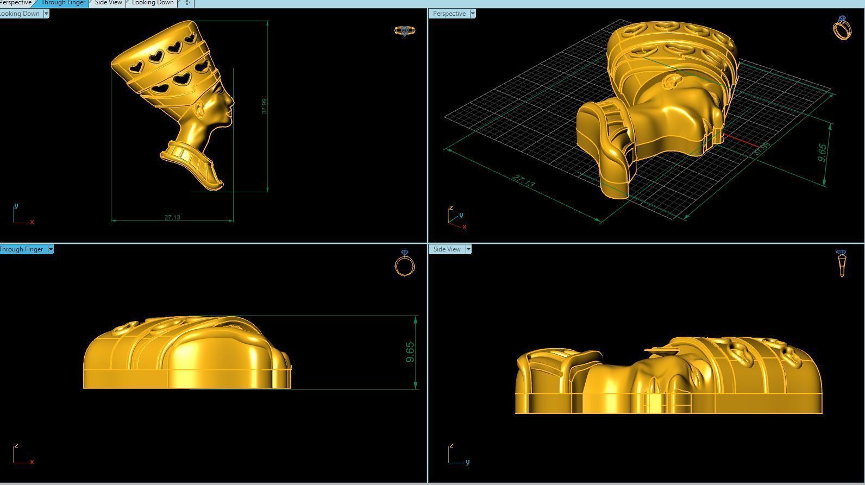Select the 37.99 height dimension text
Screen dimensions: 865x485
[x=264, y=106]
